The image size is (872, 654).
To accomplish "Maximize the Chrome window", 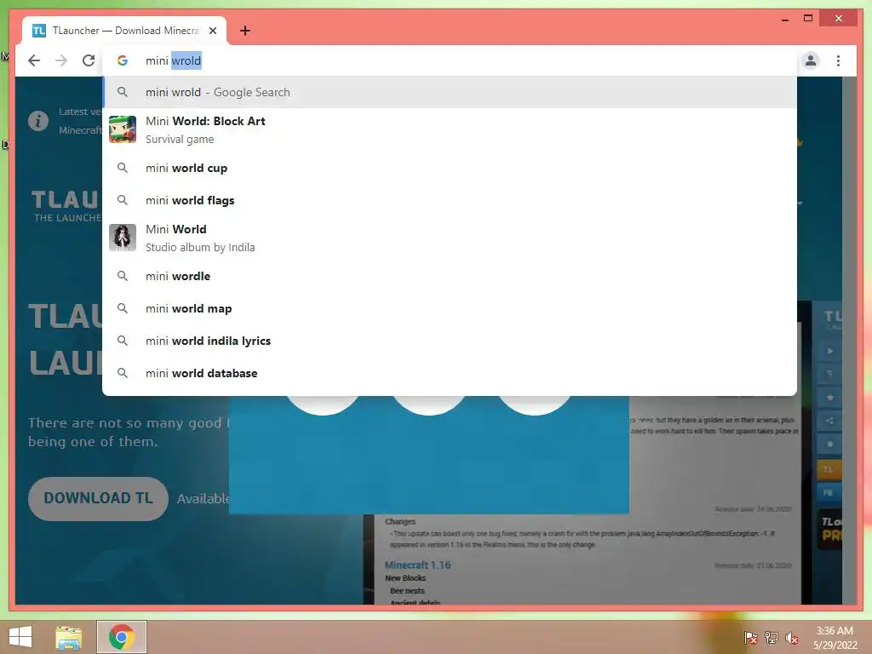I will point(808,19).
